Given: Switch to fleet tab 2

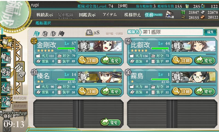Looking at the screenshot, I should (45, 34).
